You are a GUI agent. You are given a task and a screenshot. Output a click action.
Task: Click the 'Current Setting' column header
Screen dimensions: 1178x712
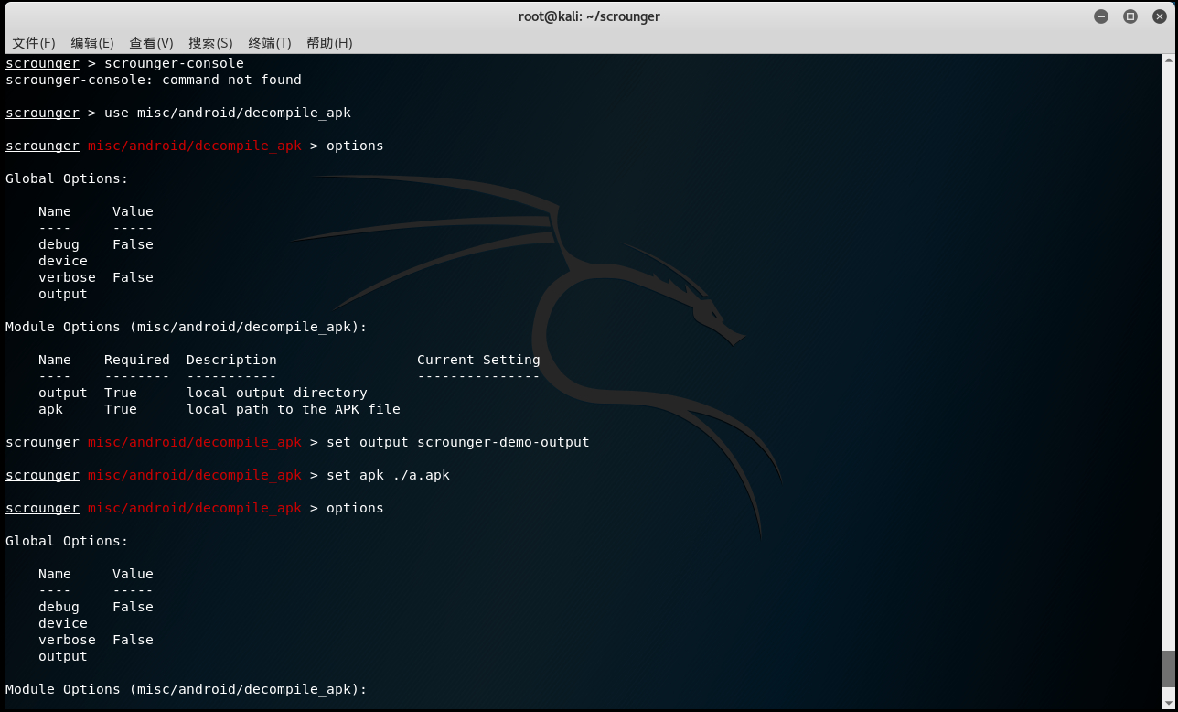pyautogui.click(x=478, y=360)
